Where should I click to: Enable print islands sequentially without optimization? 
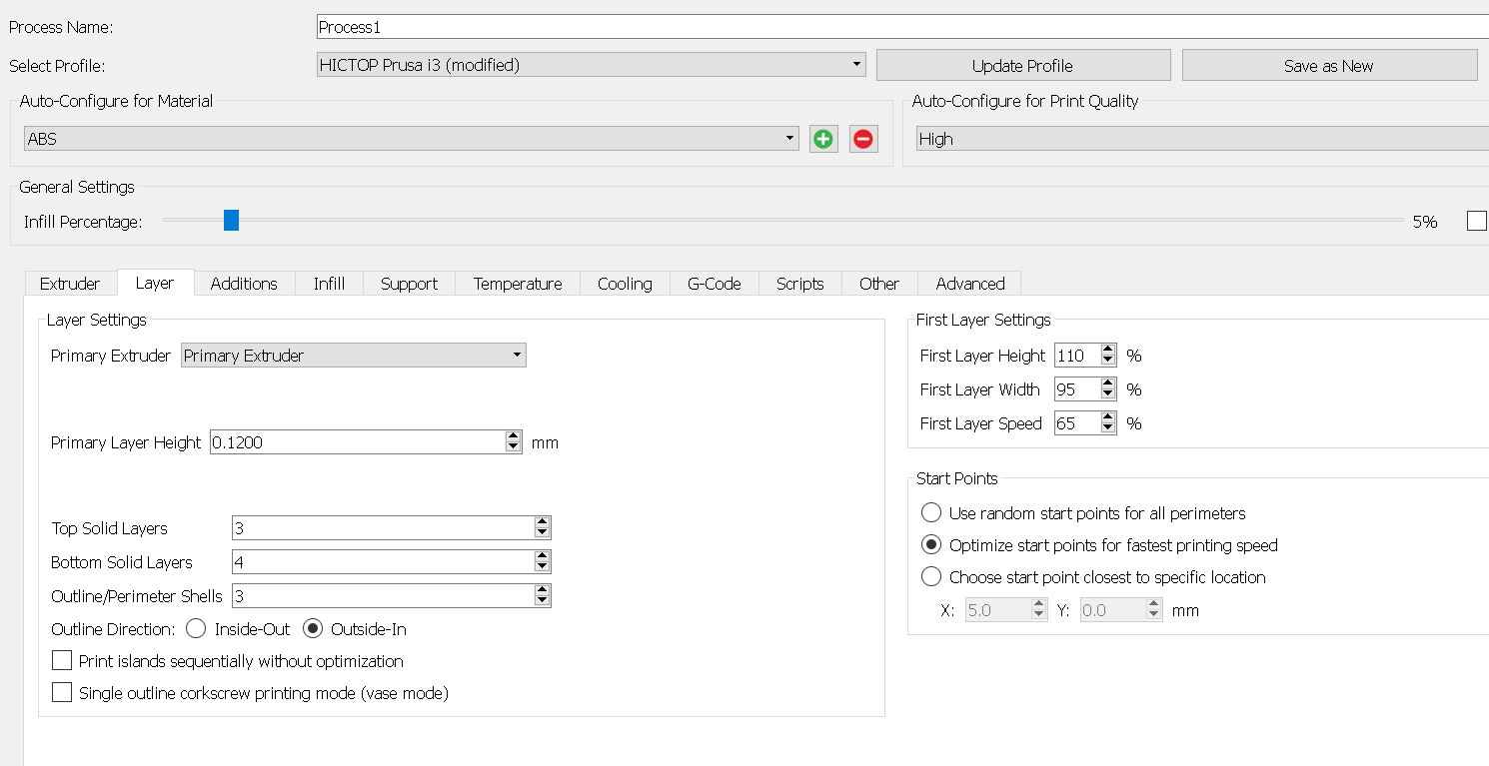[x=62, y=661]
